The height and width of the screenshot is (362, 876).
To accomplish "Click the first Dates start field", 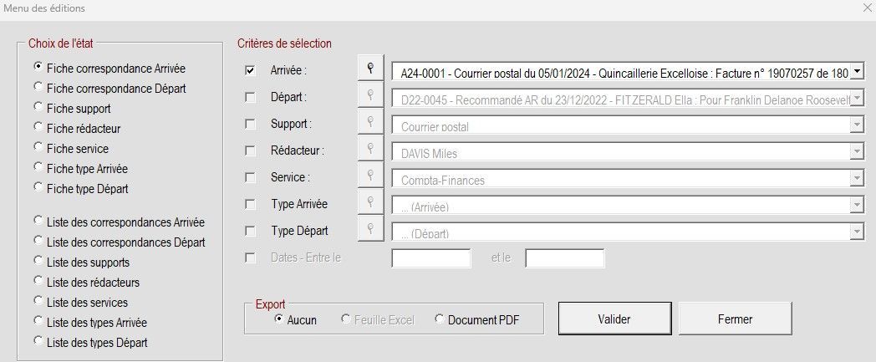I will click(431, 258).
